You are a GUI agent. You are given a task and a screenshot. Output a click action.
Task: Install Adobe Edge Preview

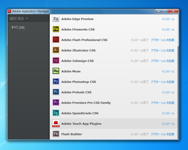[168, 19]
